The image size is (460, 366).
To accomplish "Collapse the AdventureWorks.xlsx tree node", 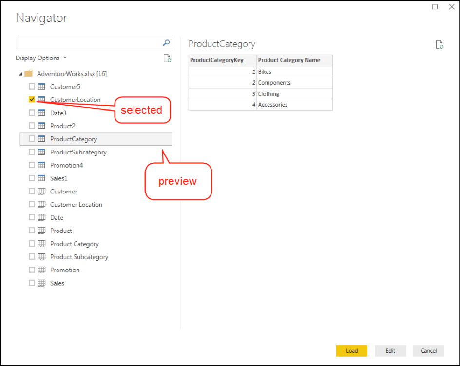I will coord(20,74).
